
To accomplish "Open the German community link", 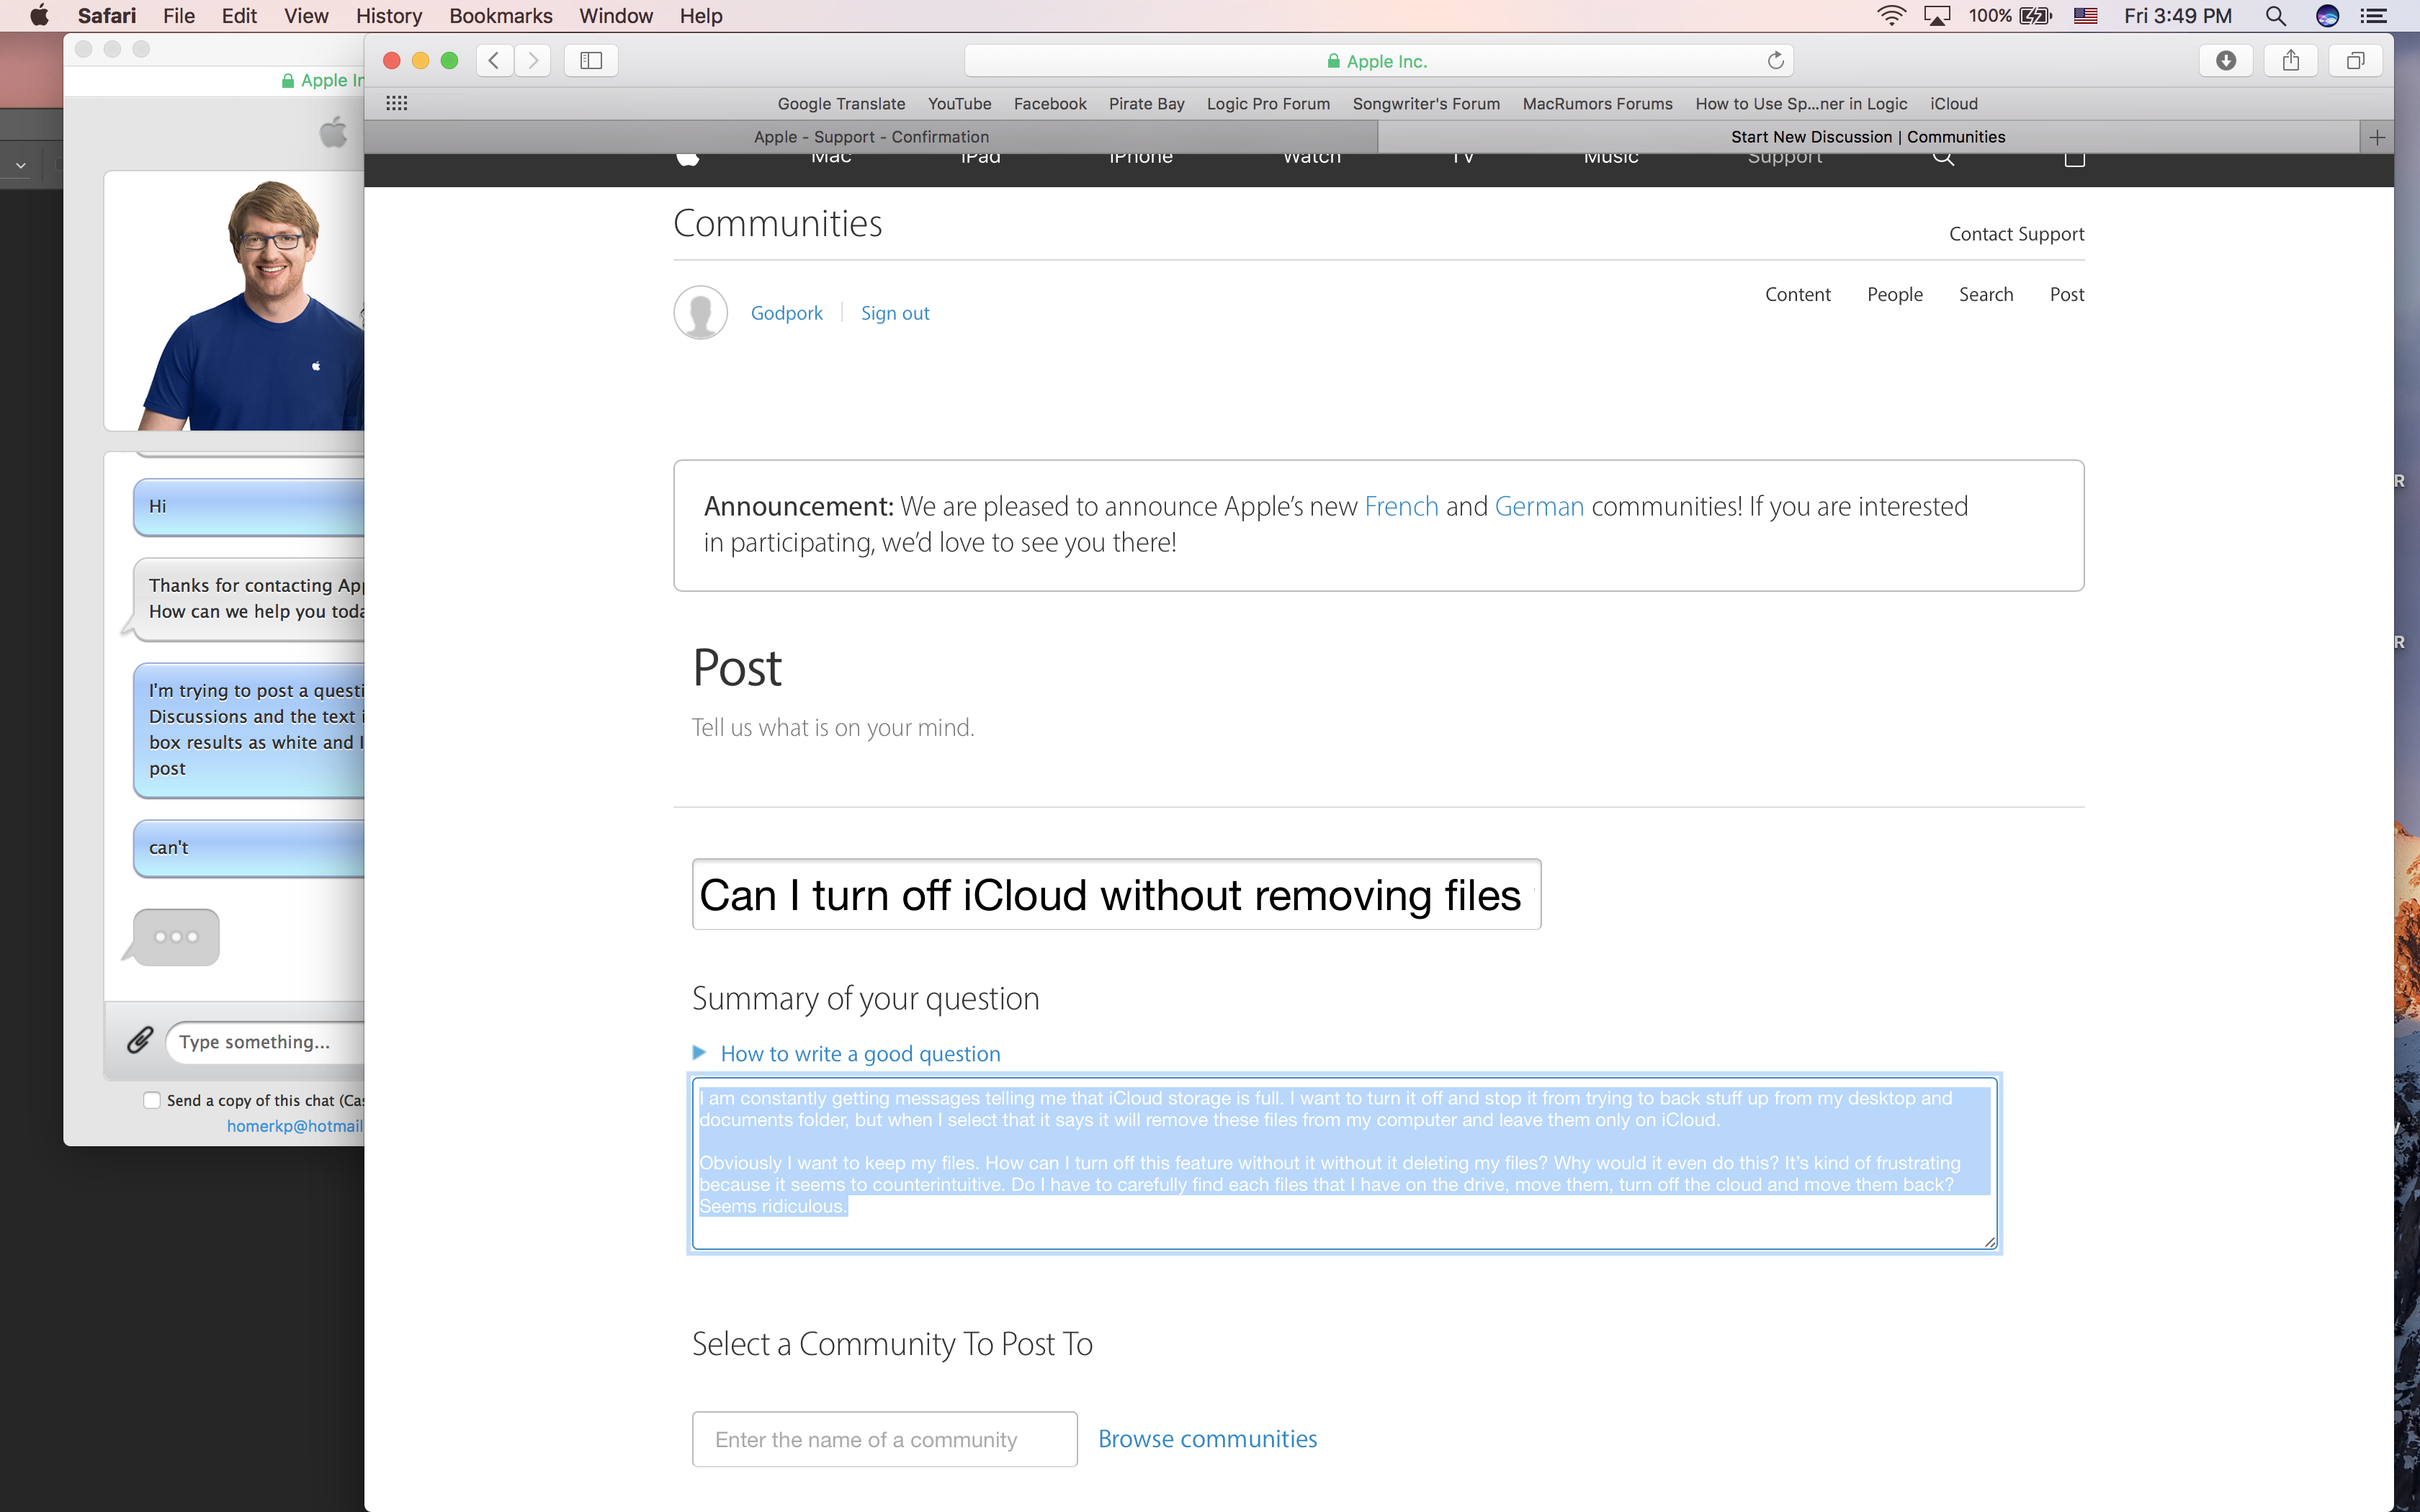I will [x=1539, y=506].
